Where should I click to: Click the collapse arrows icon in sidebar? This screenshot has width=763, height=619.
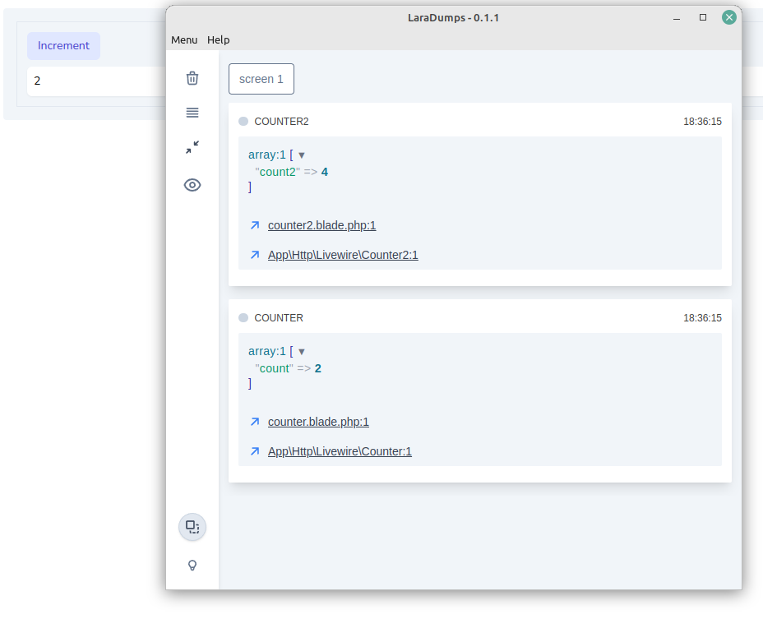tap(192, 147)
